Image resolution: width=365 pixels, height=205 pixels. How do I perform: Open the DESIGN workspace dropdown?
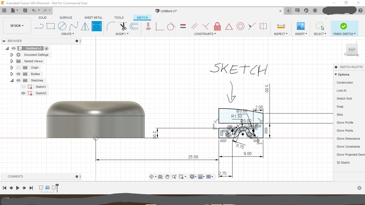[17, 26]
